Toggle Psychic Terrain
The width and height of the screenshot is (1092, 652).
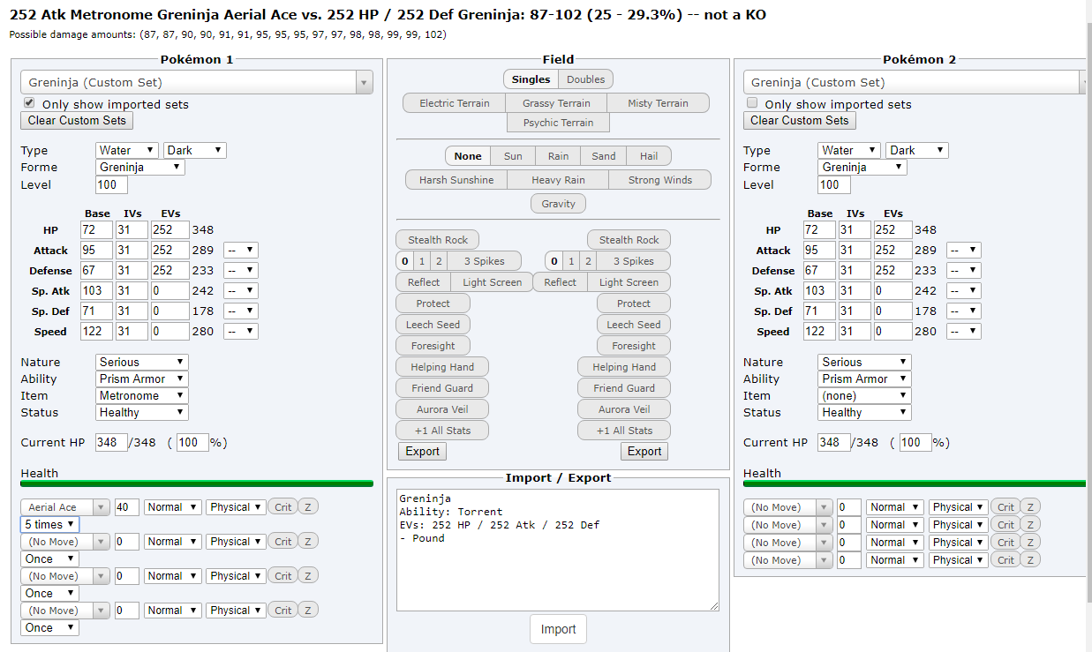point(558,123)
